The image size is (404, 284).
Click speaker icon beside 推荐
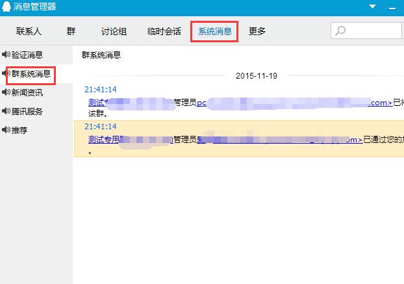[x=6, y=129]
